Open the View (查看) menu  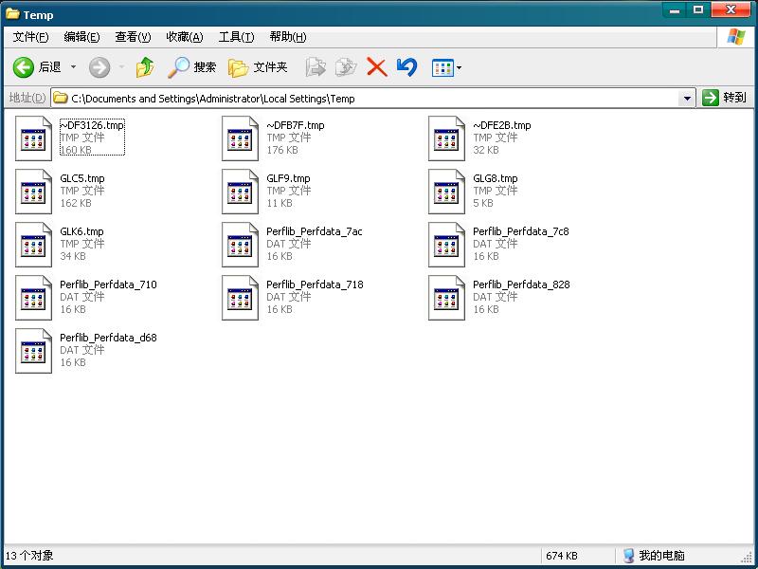pyautogui.click(x=133, y=37)
